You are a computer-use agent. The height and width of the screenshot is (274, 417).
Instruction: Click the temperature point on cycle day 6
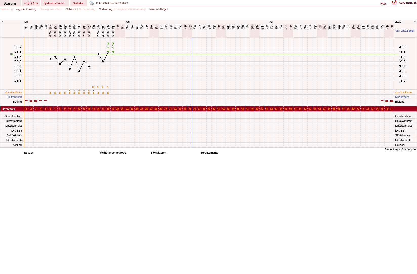pos(51,59)
